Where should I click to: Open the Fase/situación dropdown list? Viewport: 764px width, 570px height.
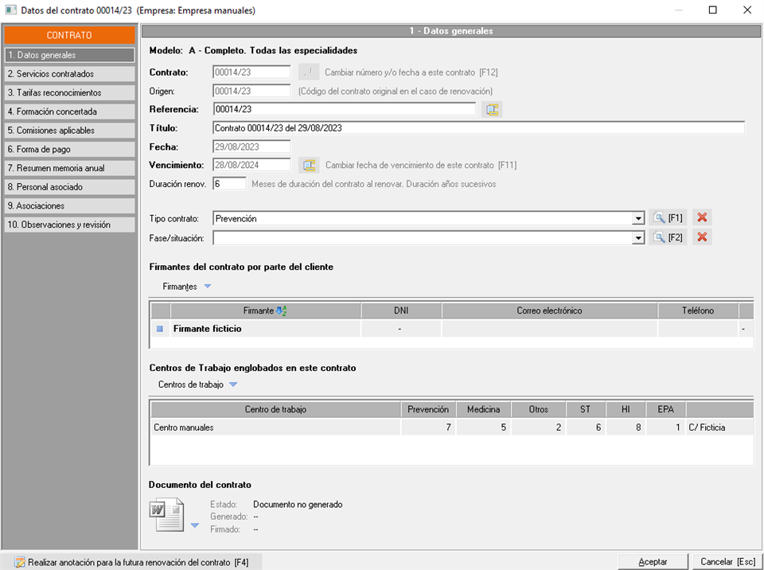637,238
